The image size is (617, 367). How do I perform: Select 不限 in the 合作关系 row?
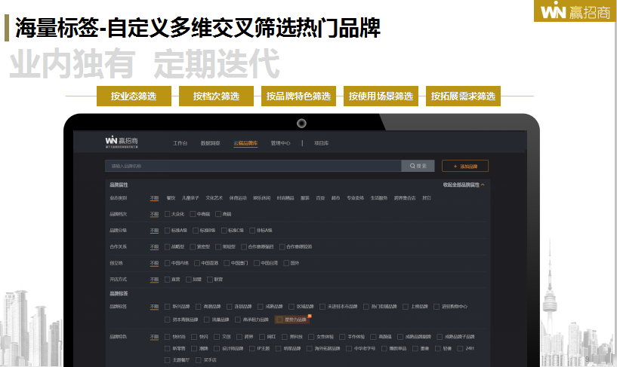coord(154,247)
